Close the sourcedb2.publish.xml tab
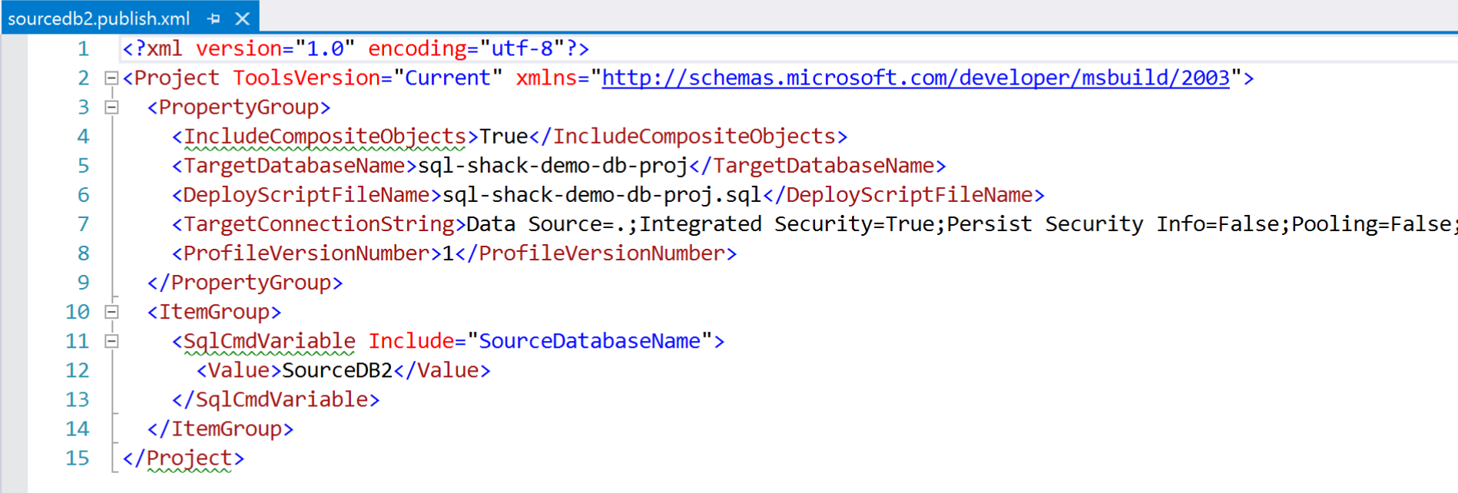 (x=243, y=18)
